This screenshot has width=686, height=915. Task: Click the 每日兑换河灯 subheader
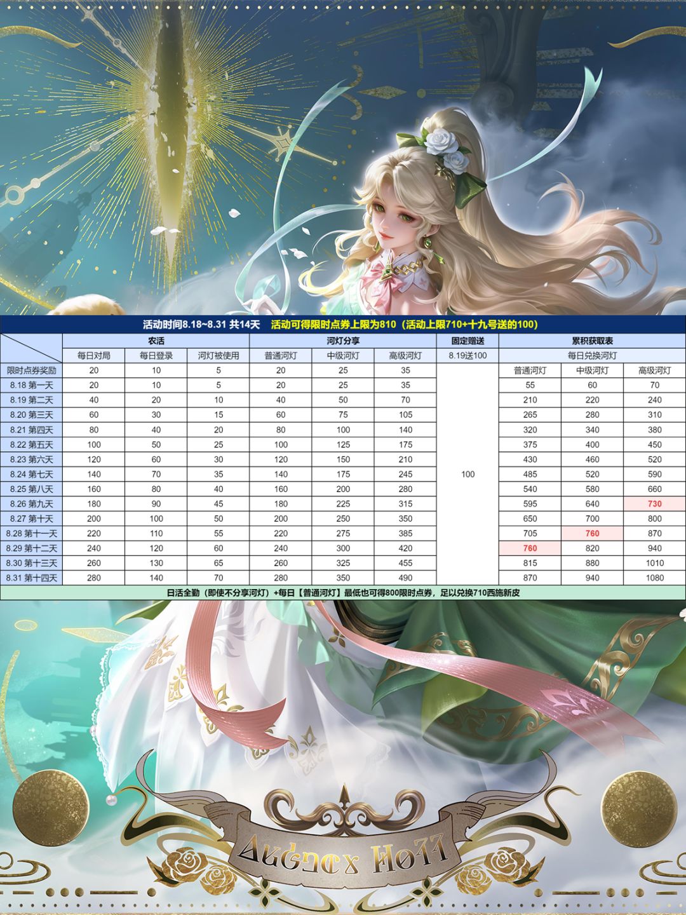[x=592, y=356]
